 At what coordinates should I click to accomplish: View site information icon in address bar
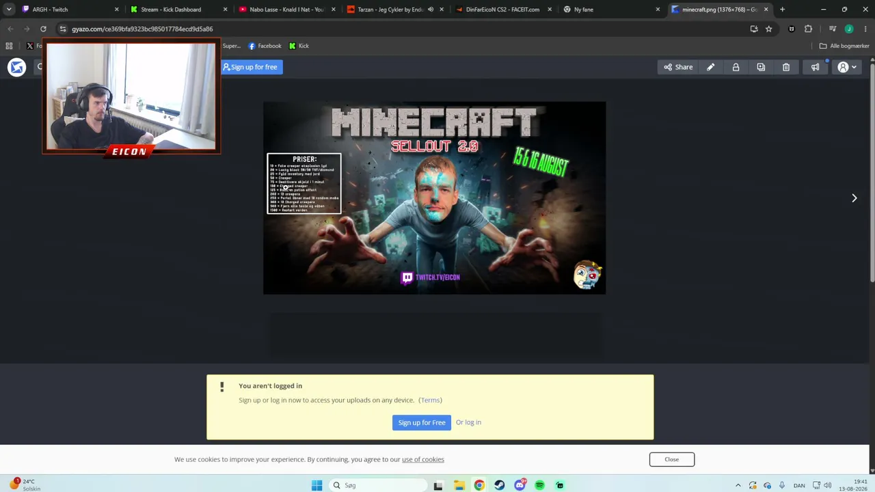click(62, 29)
